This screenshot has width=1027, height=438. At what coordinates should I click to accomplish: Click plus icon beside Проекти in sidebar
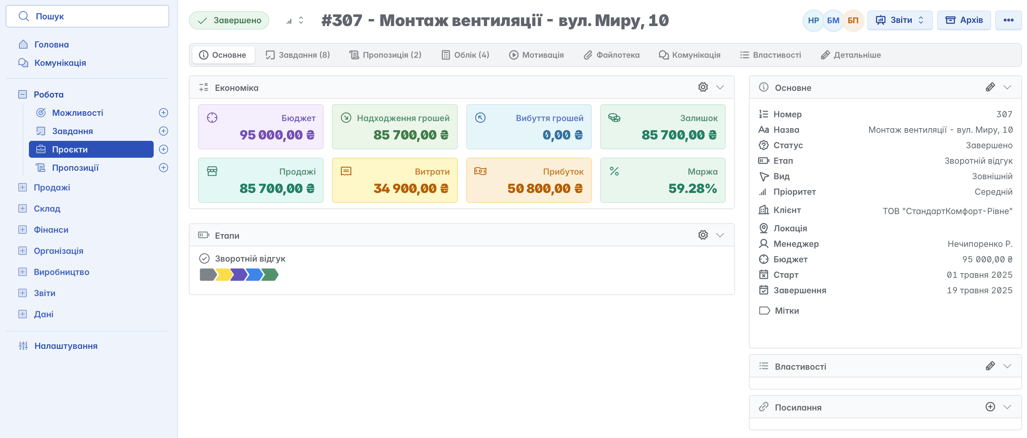click(164, 149)
